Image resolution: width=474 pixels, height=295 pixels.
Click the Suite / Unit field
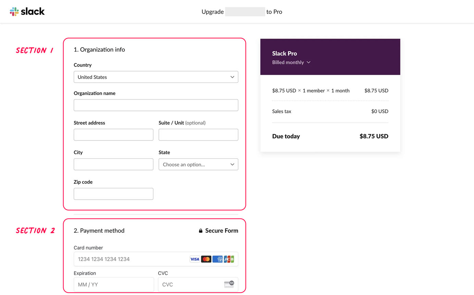click(198, 135)
